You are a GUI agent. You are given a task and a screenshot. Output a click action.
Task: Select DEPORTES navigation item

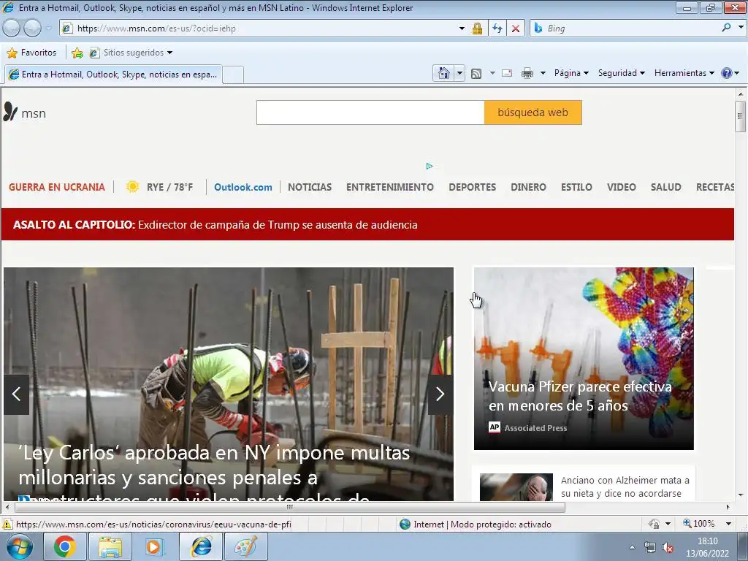(x=473, y=187)
